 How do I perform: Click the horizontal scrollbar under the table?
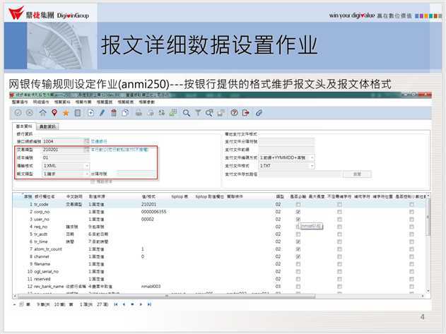tap(166, 297)
